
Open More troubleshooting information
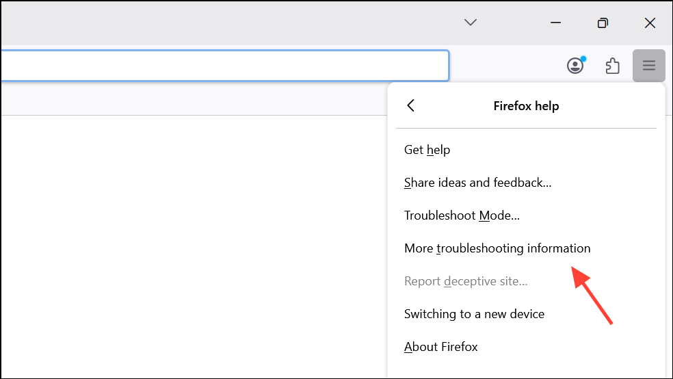click(497, 248)
